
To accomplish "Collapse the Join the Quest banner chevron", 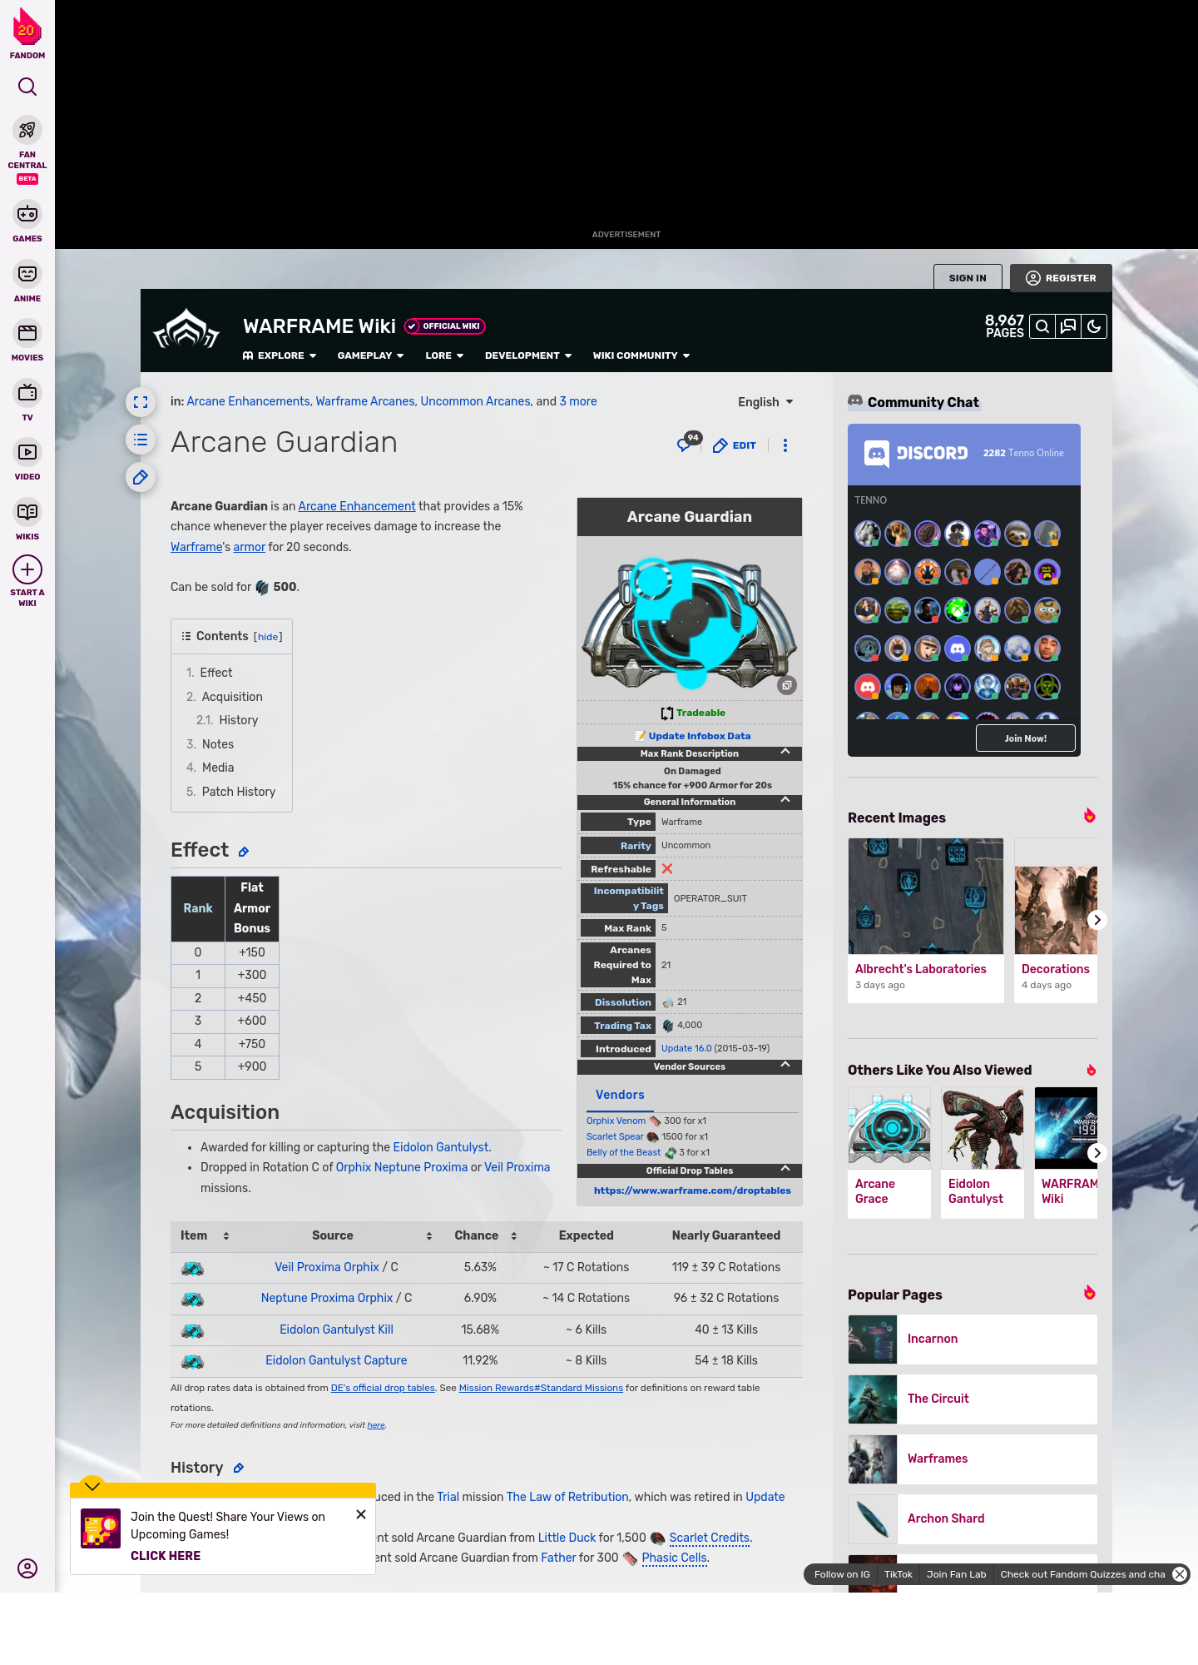I will tap(92, 1486).
